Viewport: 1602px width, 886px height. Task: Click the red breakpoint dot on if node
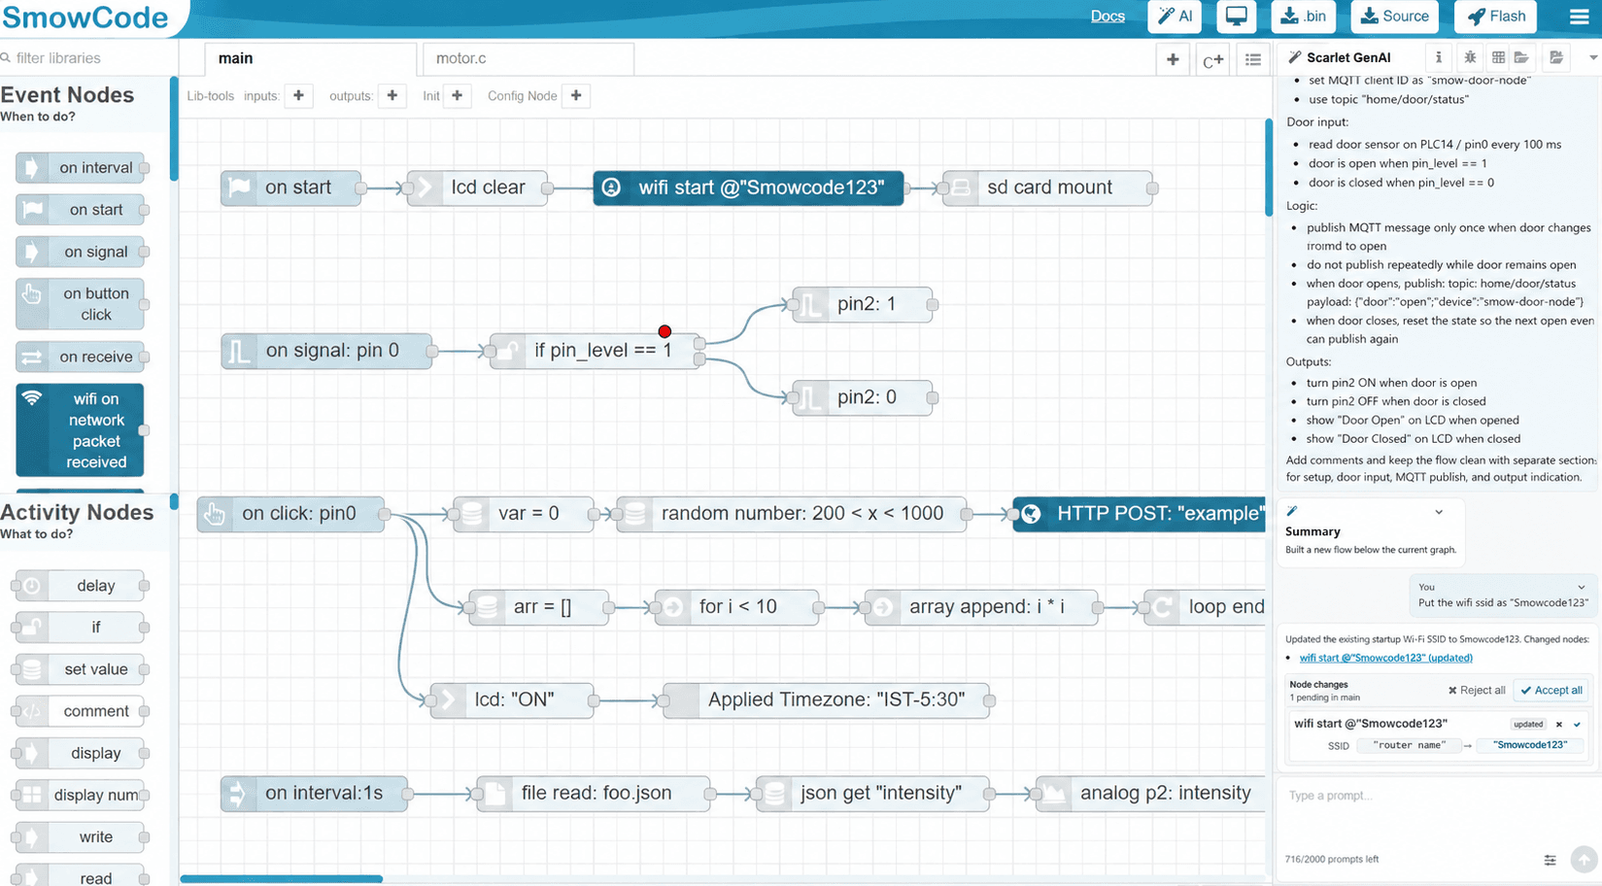[x=665, y=331]
